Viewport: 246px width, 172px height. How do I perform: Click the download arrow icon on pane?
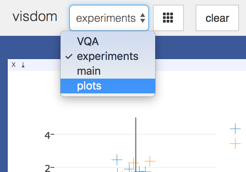[23, 65]
